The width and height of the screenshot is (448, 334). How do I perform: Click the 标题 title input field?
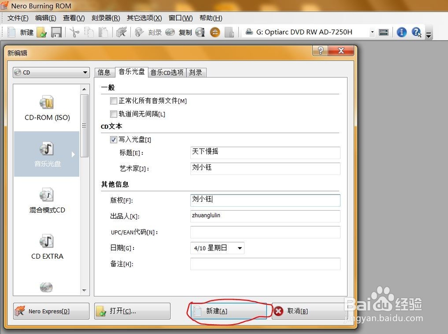point(265,152)
